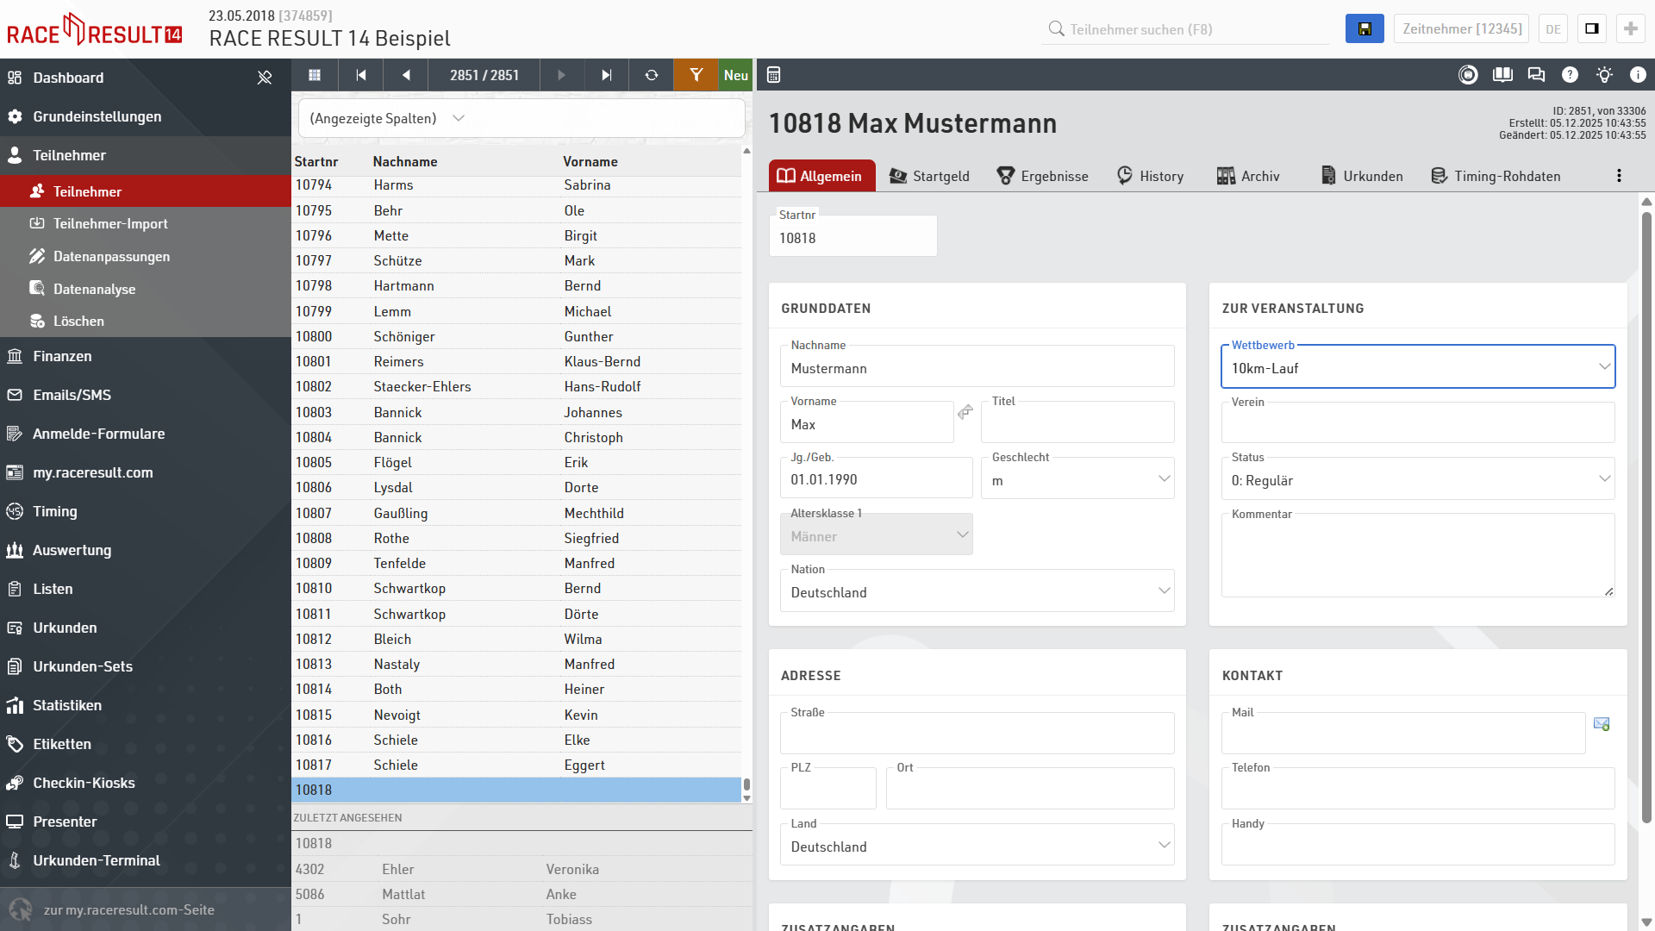Click the participant list scrollbar thumb
Viewport: 1655px width, 931px height.
(x=746, y=784)
